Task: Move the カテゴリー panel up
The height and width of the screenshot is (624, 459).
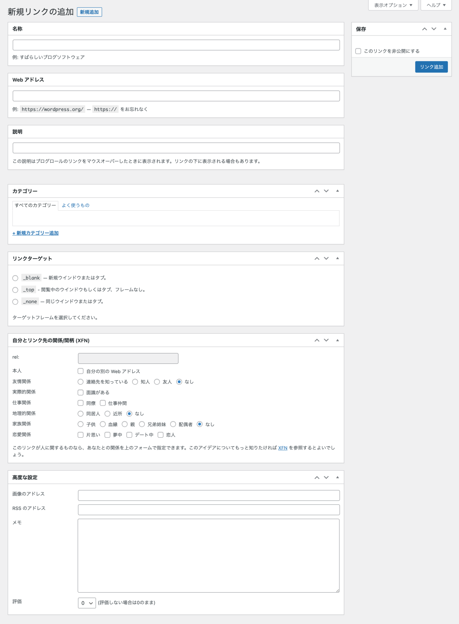Action: coord(317,191)
